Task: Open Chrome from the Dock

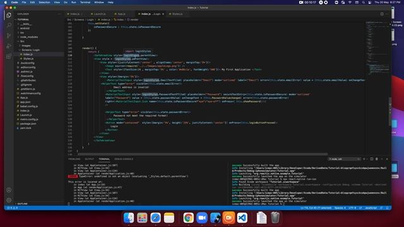Action: pyautogui.click(x=189, y=218)
